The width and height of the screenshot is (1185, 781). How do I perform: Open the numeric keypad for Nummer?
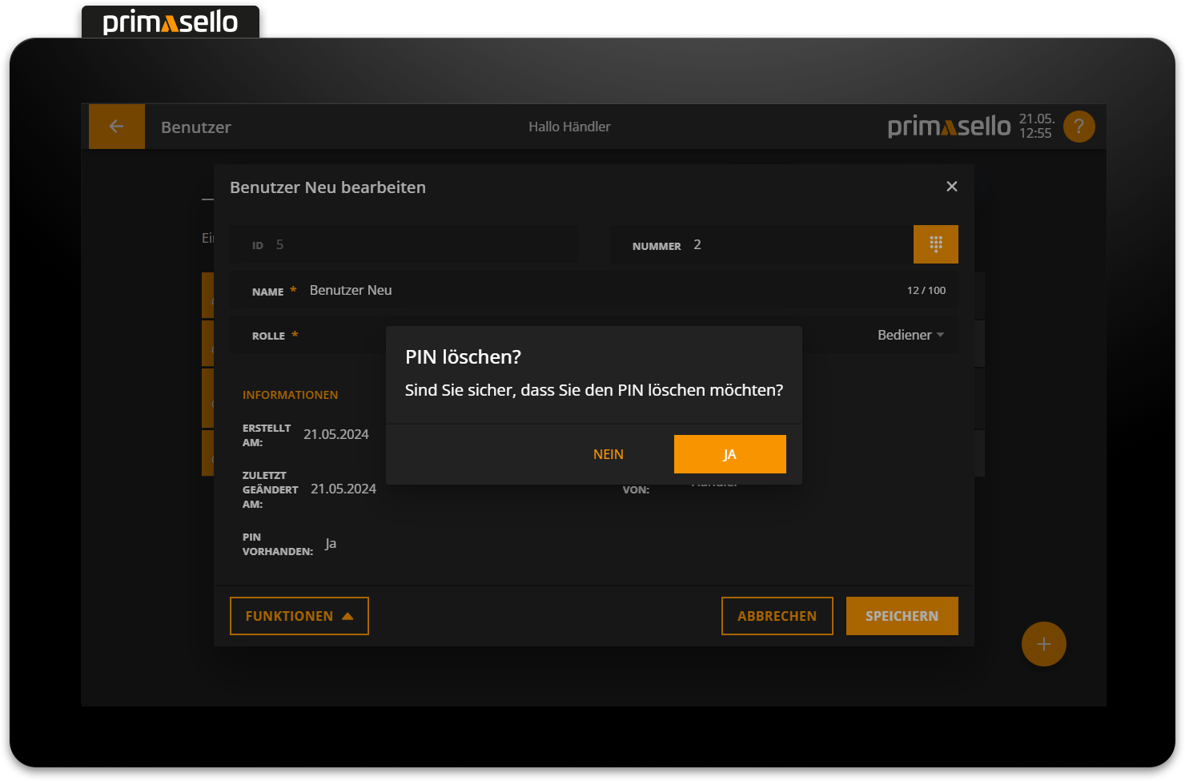(935, 244)
